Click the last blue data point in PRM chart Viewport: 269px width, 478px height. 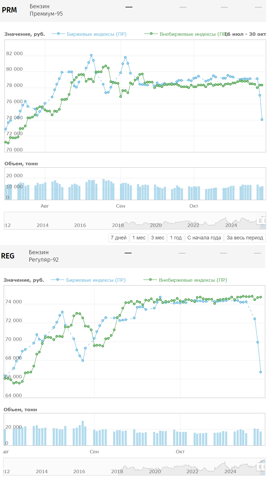click(x=262, y=120)
